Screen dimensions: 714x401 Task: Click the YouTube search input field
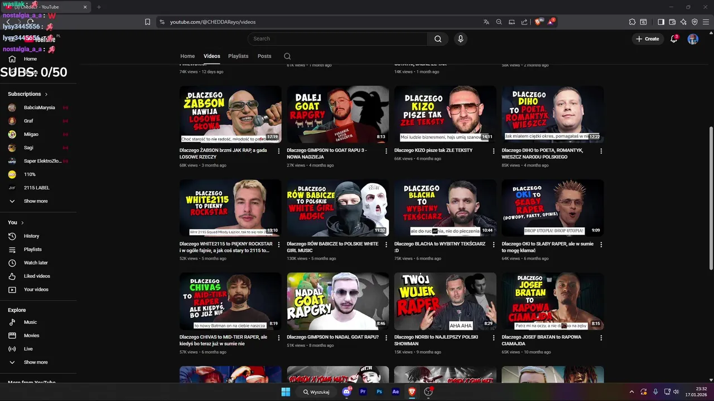(337, 38)
